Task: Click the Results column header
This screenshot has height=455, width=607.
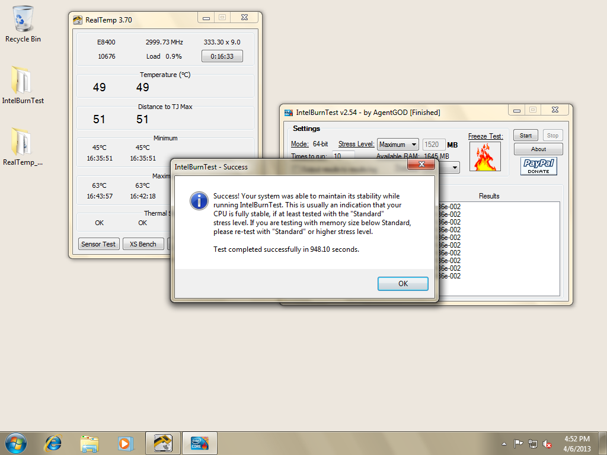Action: tap(489, 196)
